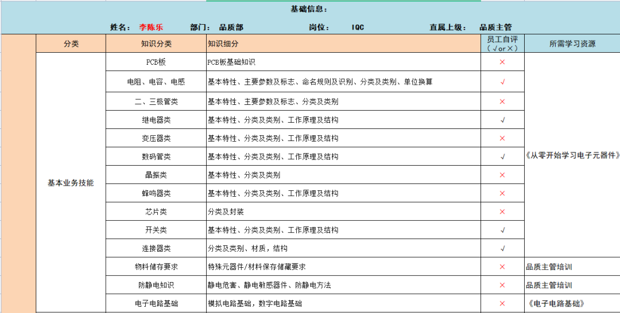Click the knowledge detail for 蜂鸣器类
This screenshot has width=620, height=313.
[x=344, y=193]
